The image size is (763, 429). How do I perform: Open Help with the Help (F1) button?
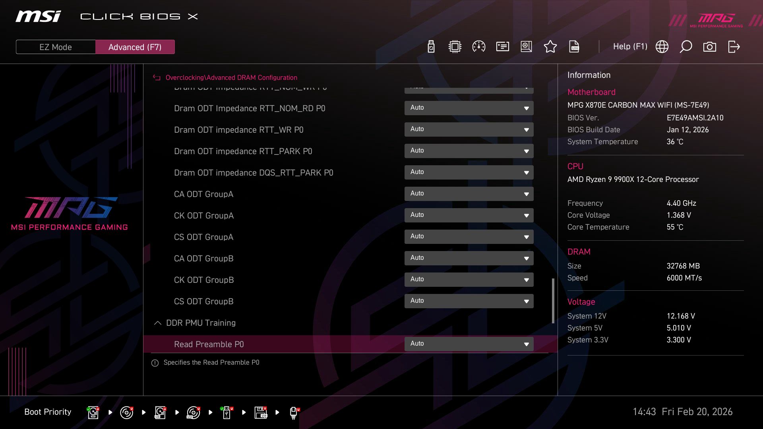[630, 46]
